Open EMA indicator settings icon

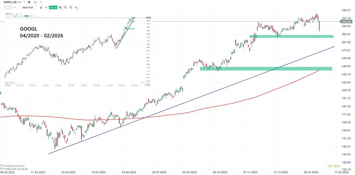pos(2,166)
